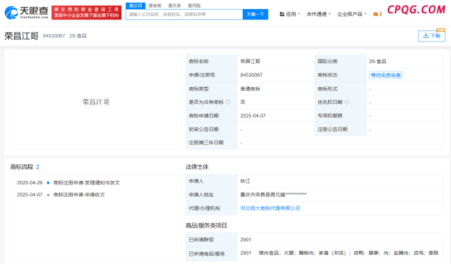The image size is (451, 264).
Task: Click the red promotional banner
Action: pyautogui.click(x=86, y=12)
